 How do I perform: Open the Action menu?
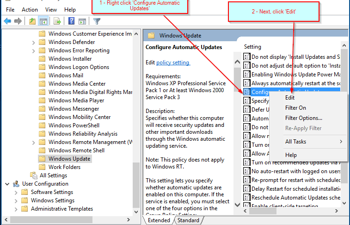pos(30,10)
